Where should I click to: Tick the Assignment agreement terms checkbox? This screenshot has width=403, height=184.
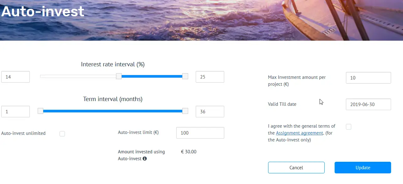coord(348,127)
